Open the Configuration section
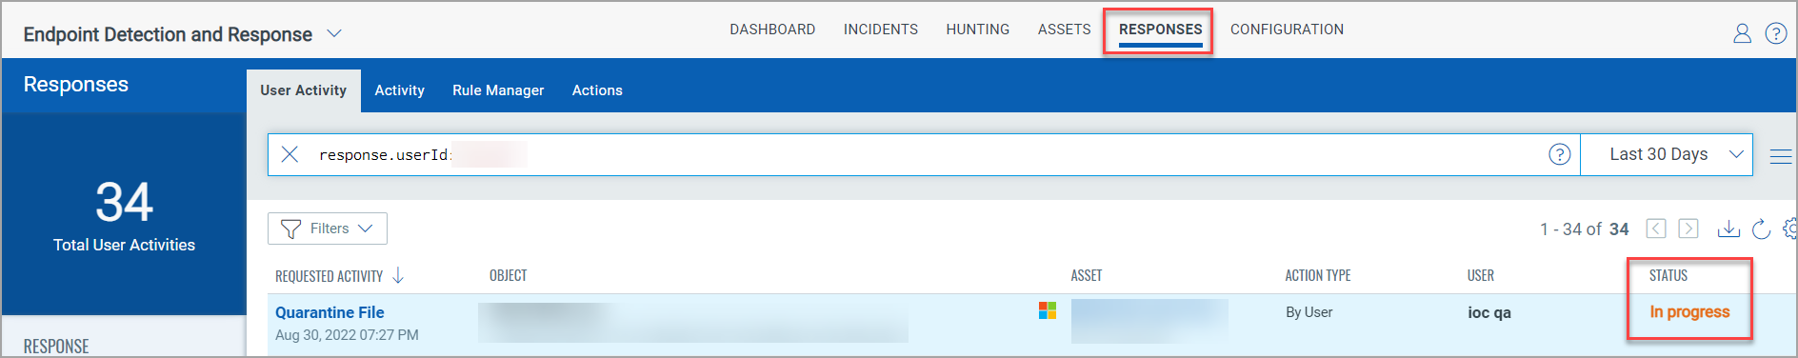The width and height of the screenshot is (1798, 358). [1287, 30]
